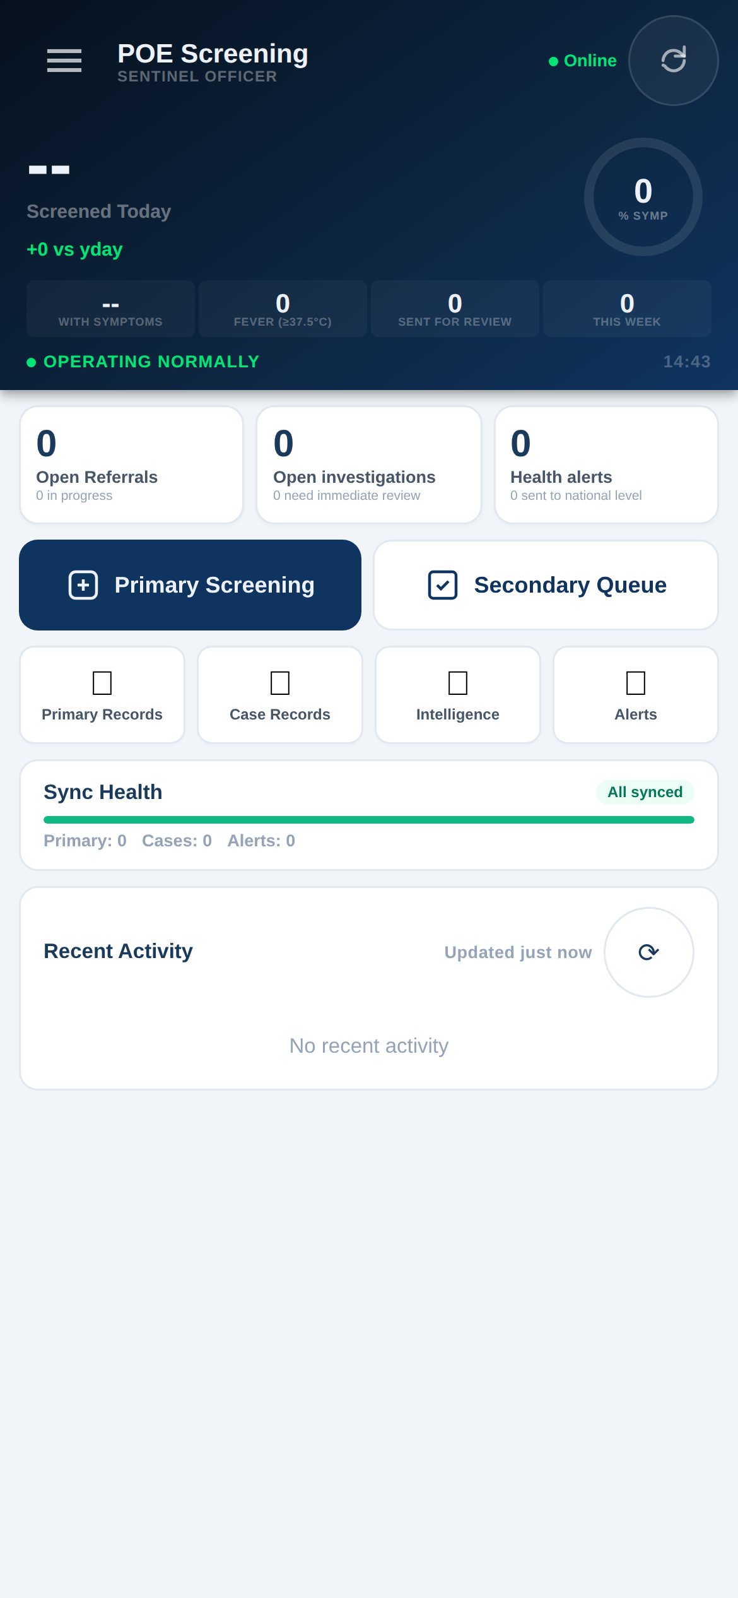The height and width of the screenshot is (1598, 738).
Task: Start Primary Screening
Action: tap(190, 585)
